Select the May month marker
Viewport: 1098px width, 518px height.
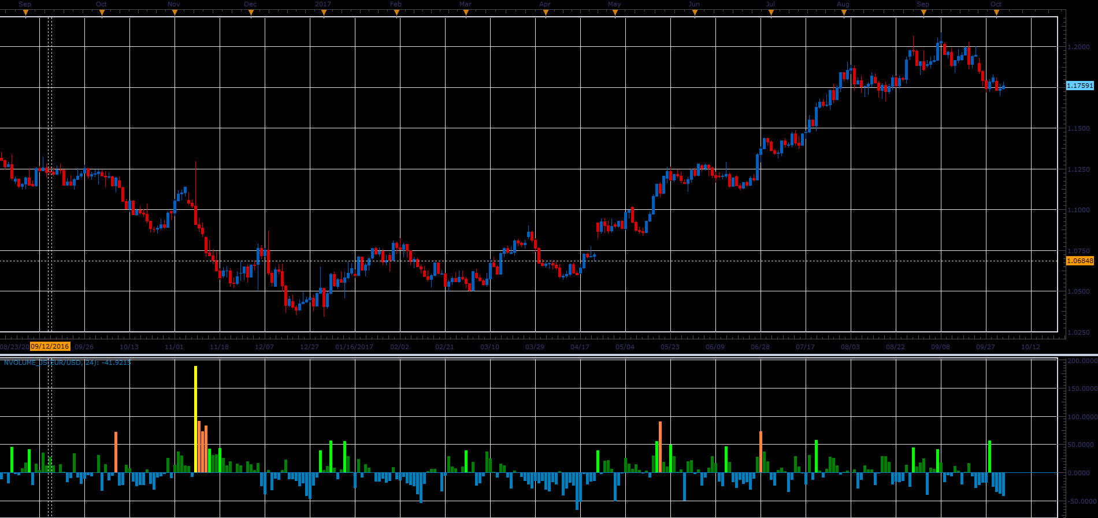coord(614,4)
